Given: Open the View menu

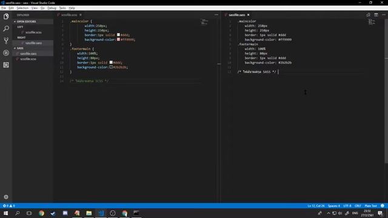Looking at the screenshot, I should pos(35,8).
